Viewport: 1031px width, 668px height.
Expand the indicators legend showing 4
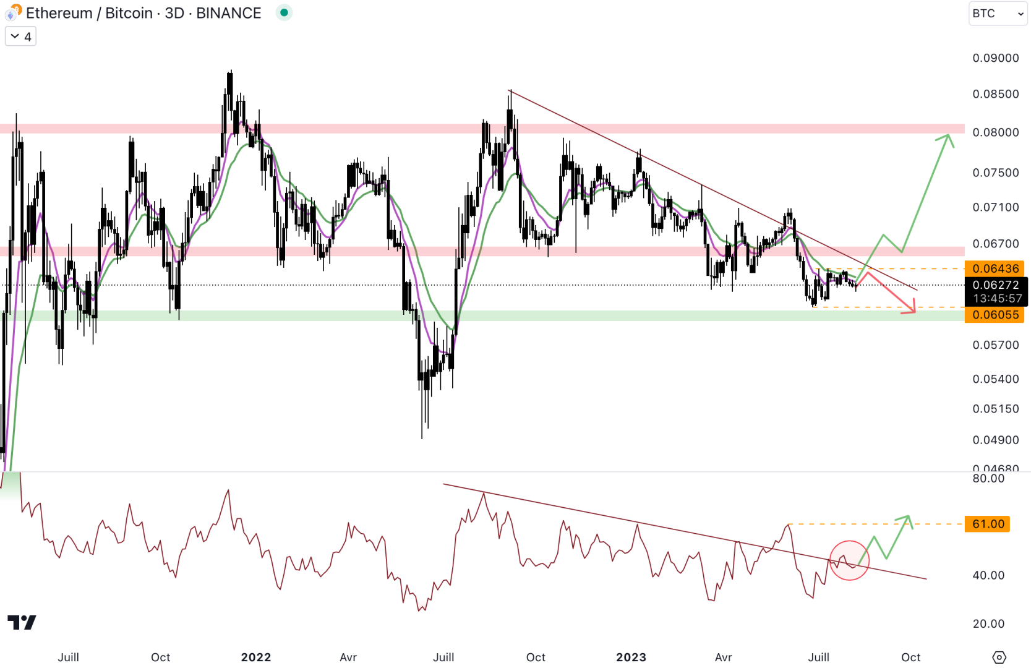coord(20,37)
